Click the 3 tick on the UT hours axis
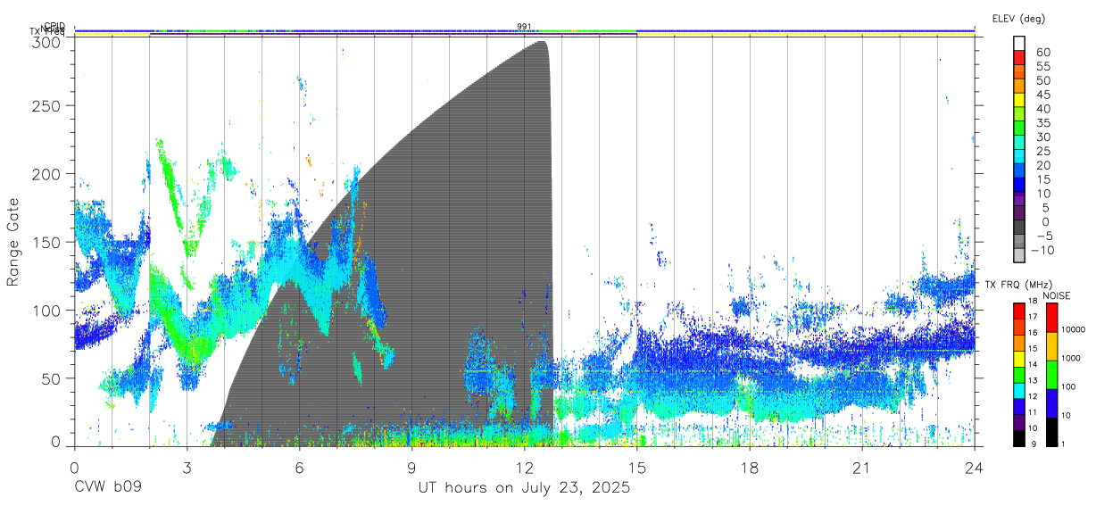 [187, 468]
